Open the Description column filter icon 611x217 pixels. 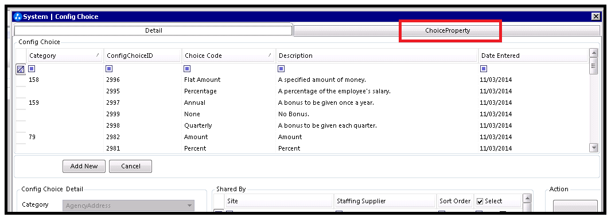pyautogui.click(x=281, y=69)
